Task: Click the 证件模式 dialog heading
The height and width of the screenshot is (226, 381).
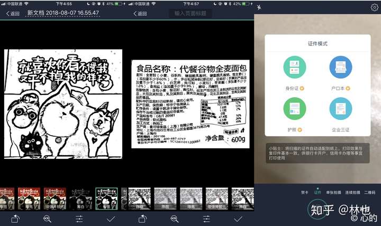Action: (317, 44)
